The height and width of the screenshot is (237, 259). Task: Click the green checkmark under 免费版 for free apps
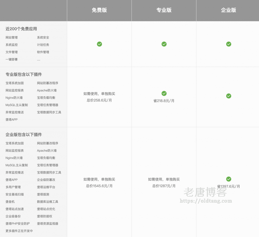click(99, 44)
